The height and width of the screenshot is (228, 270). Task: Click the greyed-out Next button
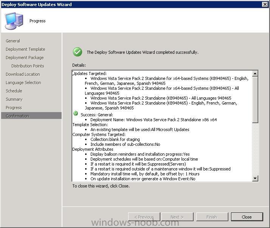177,217
